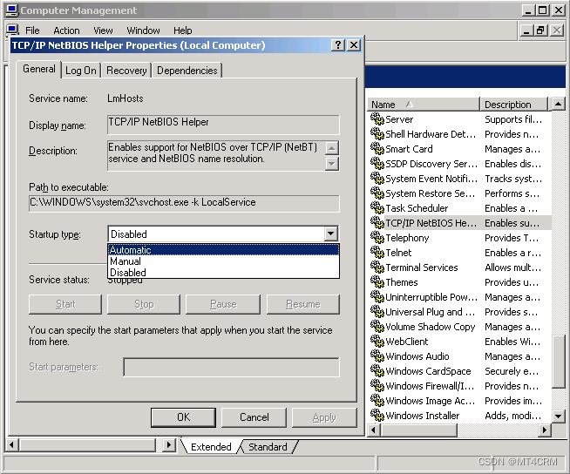
Task: Select the Themes row in services list
Action: tap(459, 282)
